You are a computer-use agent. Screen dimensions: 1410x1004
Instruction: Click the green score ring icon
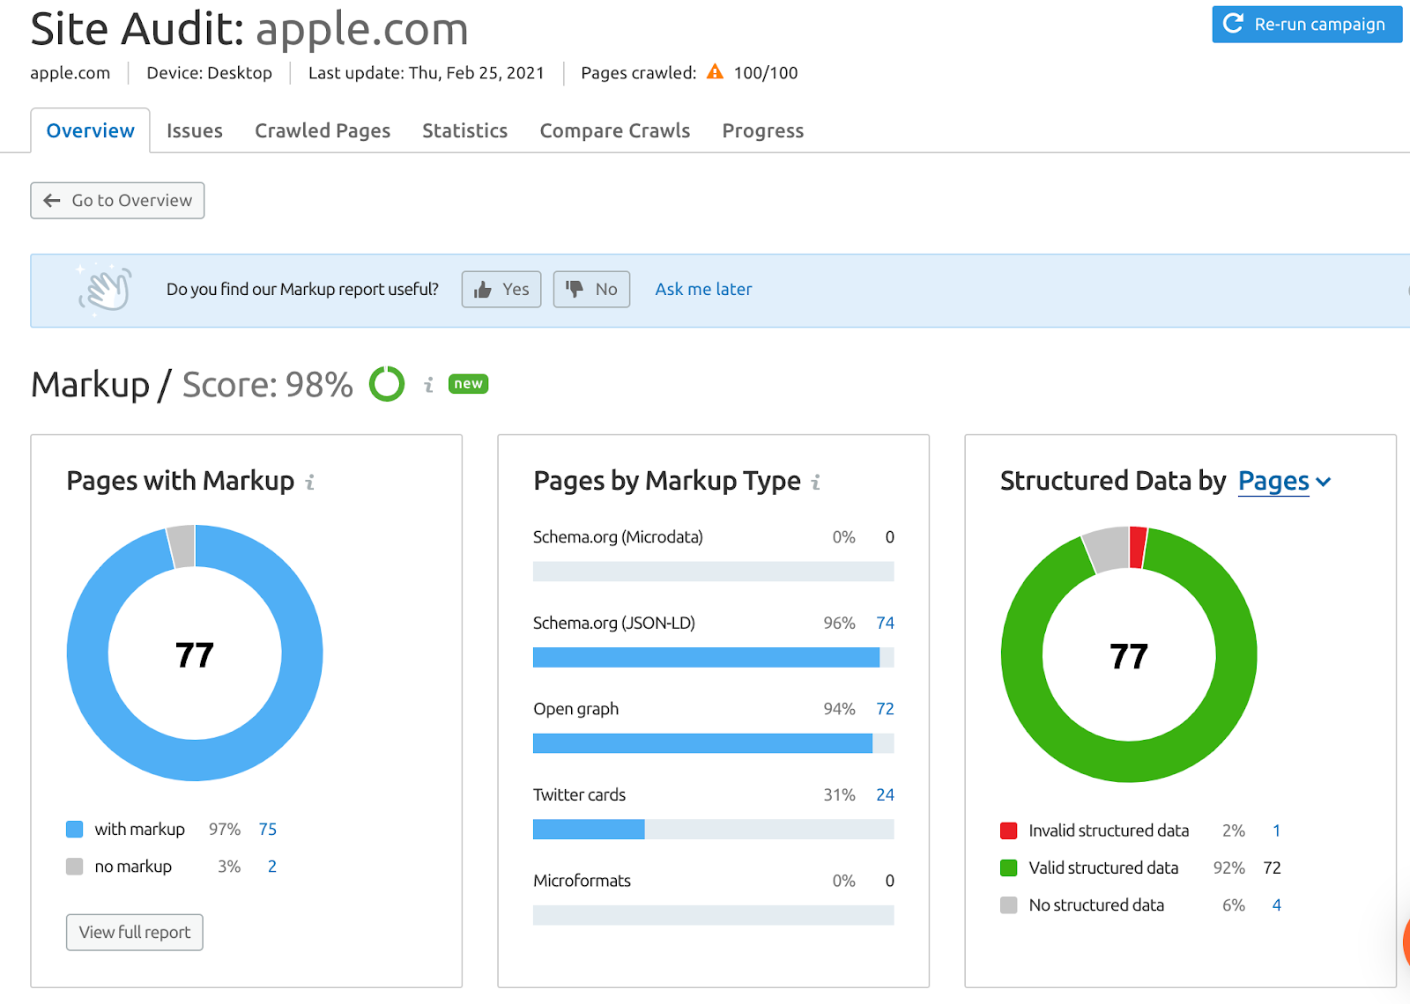coord(386,384)
